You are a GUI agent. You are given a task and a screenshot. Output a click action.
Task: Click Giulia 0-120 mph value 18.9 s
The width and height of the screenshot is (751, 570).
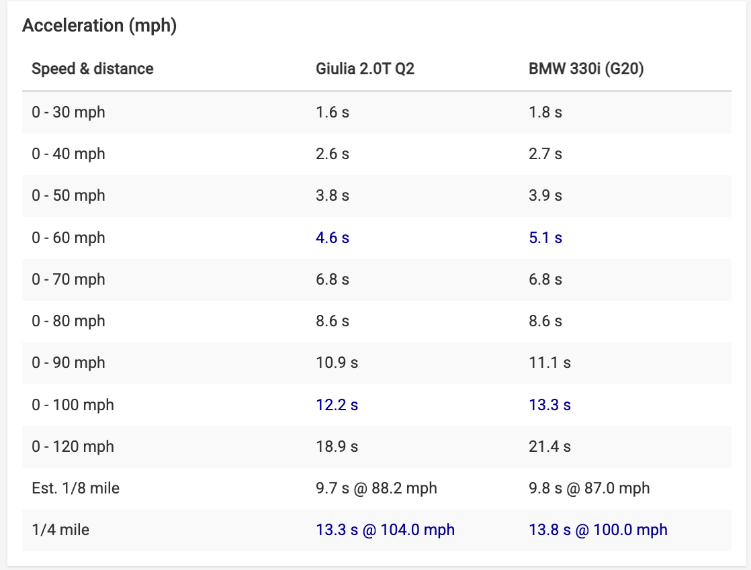(x=337, y=446)
